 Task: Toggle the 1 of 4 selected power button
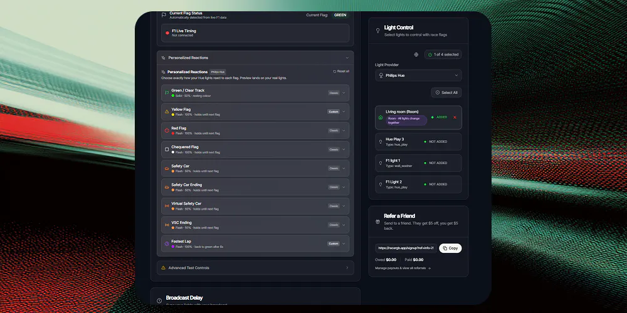443,54
